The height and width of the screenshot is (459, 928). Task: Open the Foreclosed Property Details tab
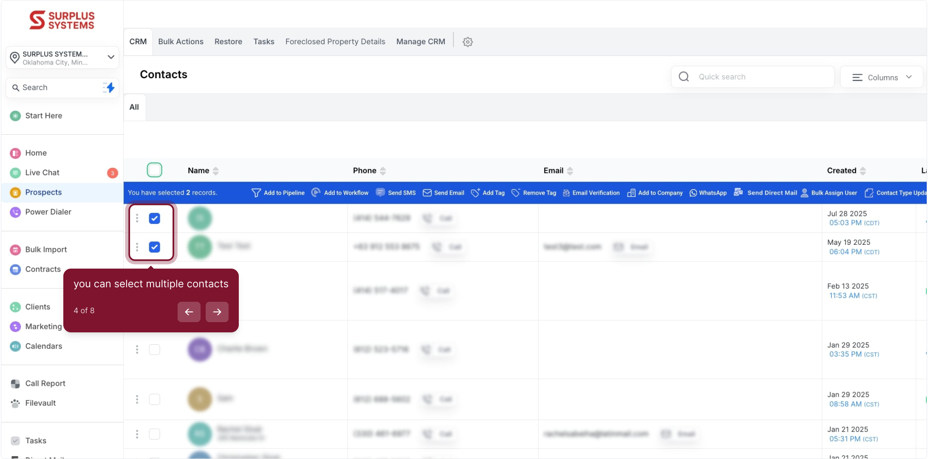point(335,42)
